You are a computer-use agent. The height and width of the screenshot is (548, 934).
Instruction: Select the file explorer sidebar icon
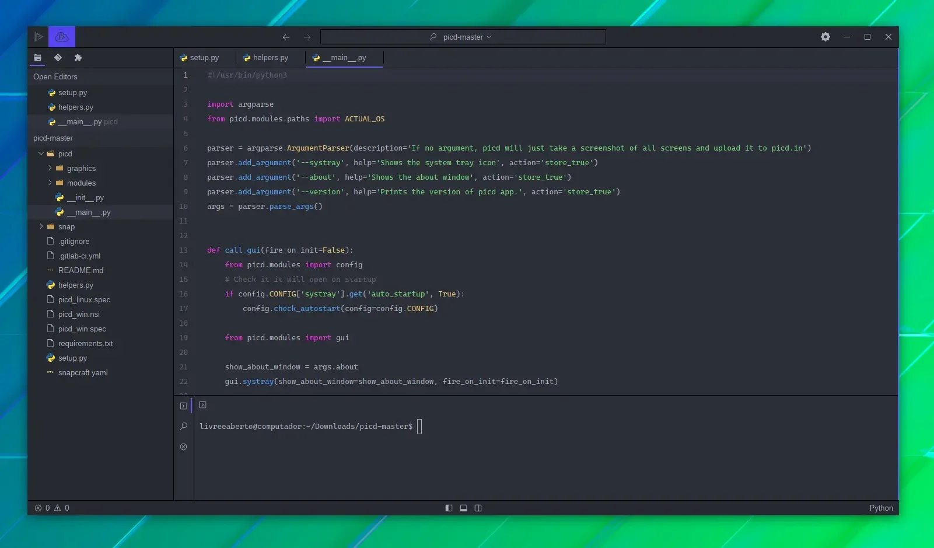pos(37,57)
